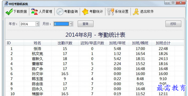Select the name cell 张浩
Viewport: 188px width, 96px height.
tap(37, 49)
